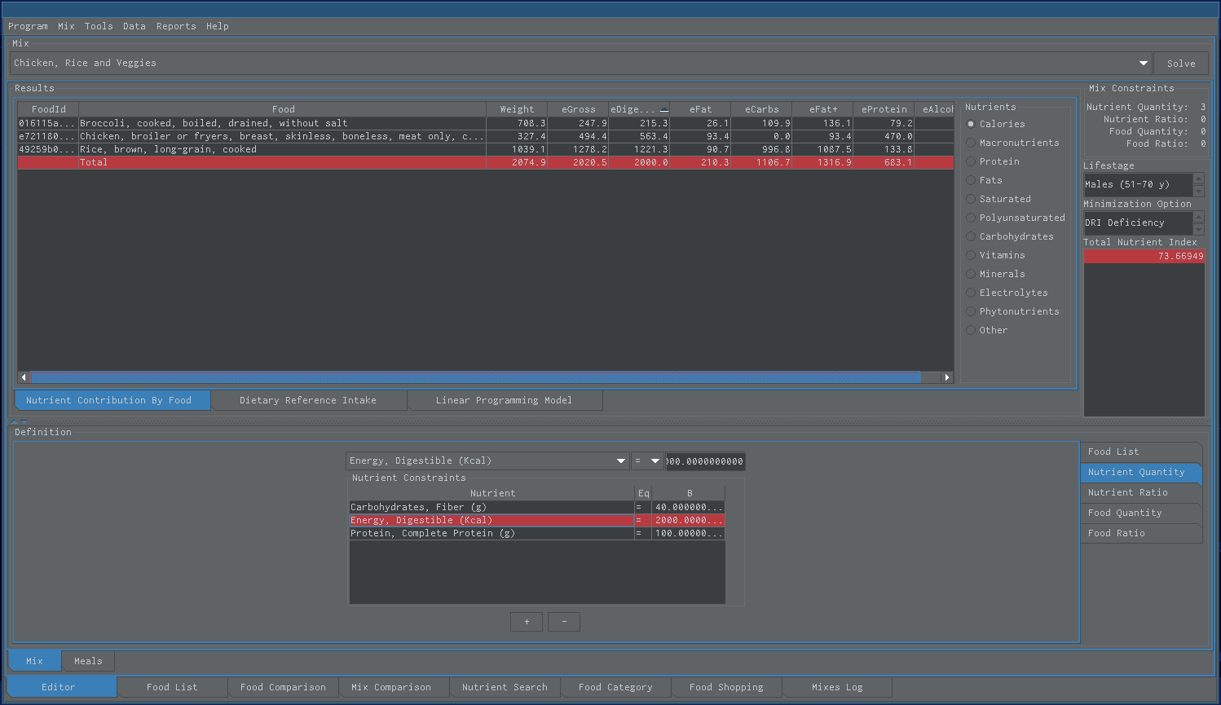Switch to the Mix bottom tab
Screen dimensions: 1221x705
tap(34, 661)
